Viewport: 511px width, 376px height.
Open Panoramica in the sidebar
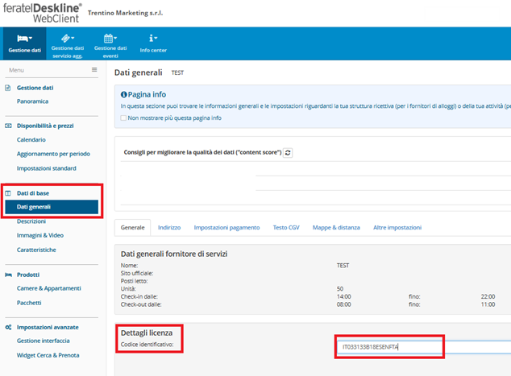[x=32, y=101]
